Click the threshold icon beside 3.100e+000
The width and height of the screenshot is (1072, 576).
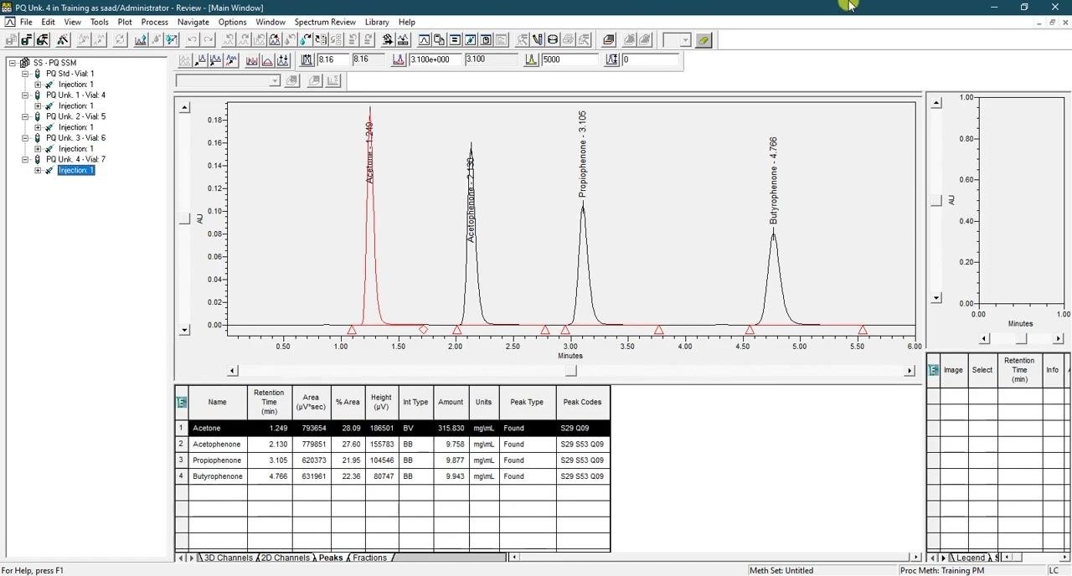pyautogui.click(x=399, y=59)
